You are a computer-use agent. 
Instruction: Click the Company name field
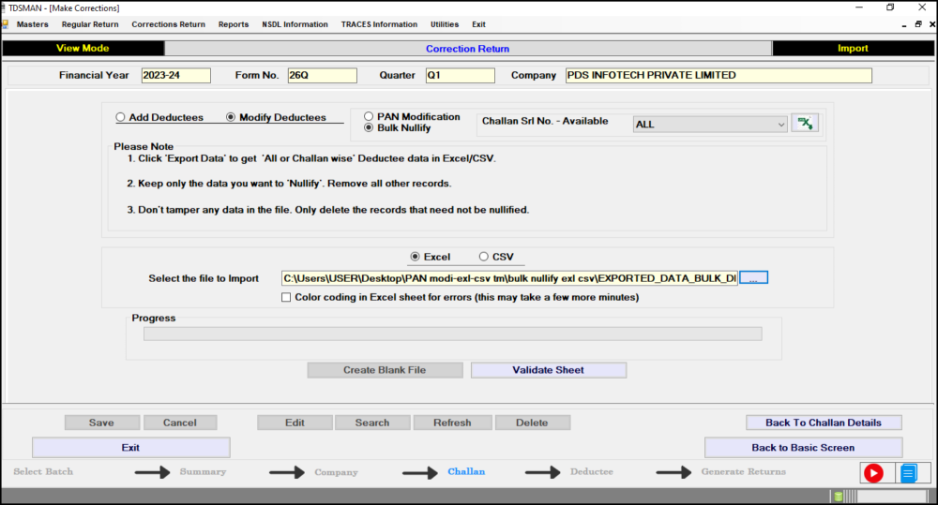(x=719, y=75)
